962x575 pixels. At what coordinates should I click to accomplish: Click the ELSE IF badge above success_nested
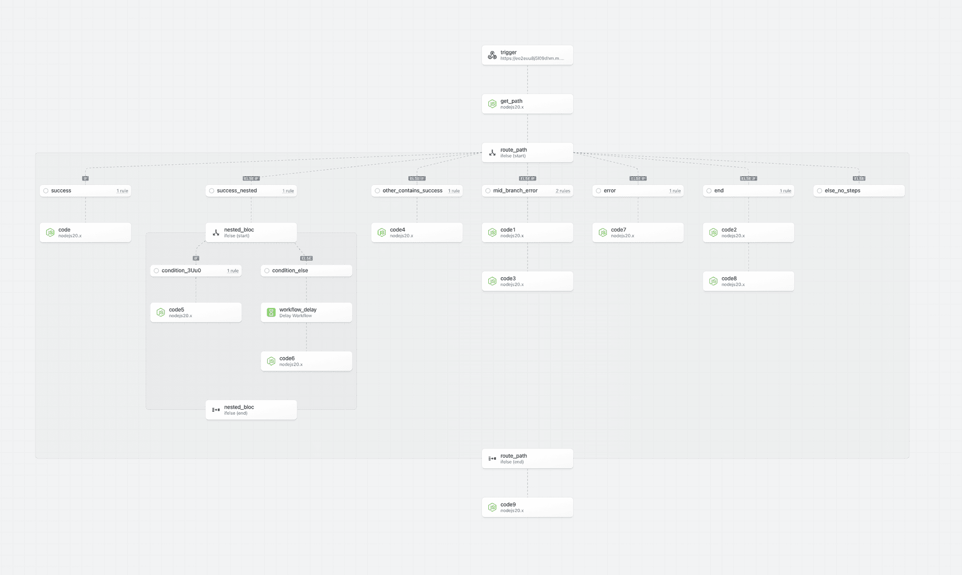(x=251, y=178)
